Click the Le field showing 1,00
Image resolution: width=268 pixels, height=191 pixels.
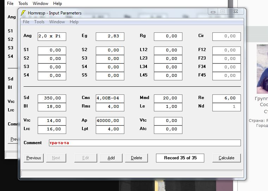point(168,107)
